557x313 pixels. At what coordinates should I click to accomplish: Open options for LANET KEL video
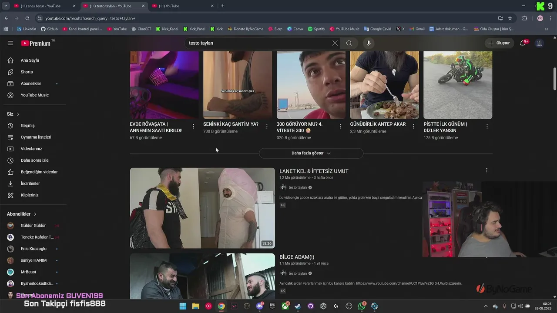tap(487, 170)
